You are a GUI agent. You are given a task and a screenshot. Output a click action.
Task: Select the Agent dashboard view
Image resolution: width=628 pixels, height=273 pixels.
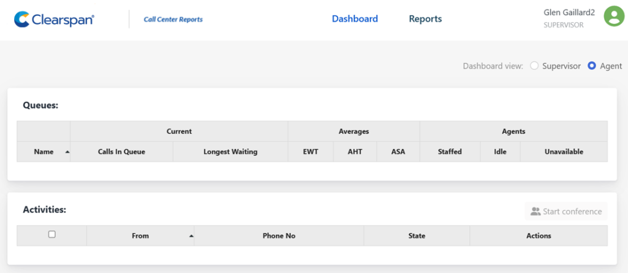(592, 66)
